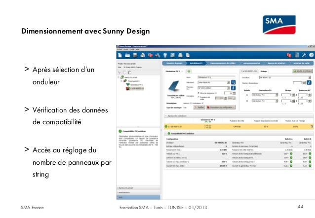Open the Projet menu
The height and width of the screenshot is (218, 315).
tap(126, 49)
